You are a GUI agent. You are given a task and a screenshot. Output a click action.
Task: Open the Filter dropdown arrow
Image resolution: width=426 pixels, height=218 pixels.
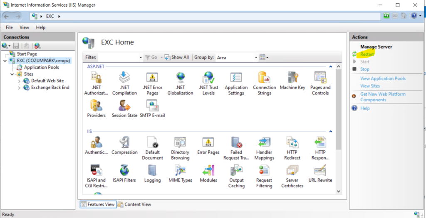point(141,57)
